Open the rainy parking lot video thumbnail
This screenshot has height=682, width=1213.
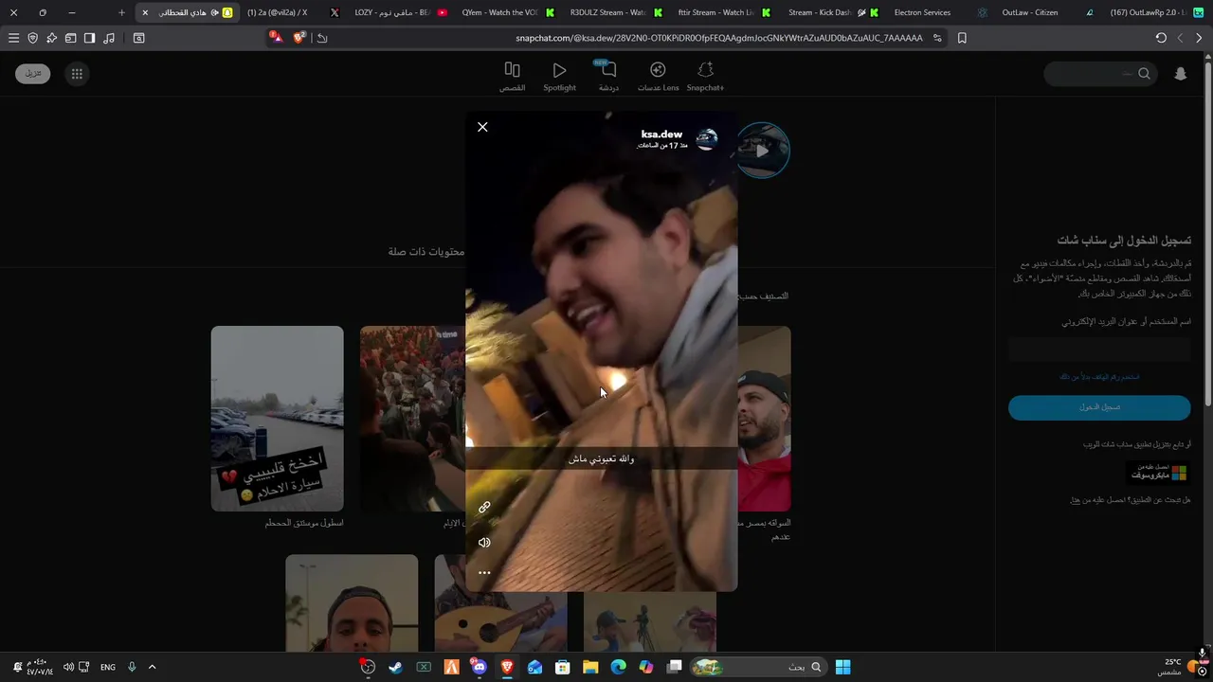click(x=277, y=419)
